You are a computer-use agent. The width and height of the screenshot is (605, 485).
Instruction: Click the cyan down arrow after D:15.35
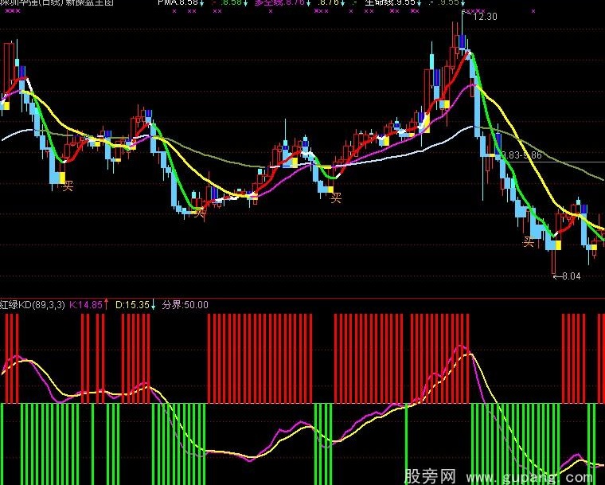coord(153,305)
